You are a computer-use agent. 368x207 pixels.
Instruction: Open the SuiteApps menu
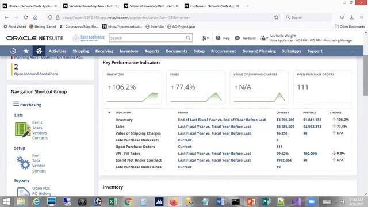pos(292,51)
